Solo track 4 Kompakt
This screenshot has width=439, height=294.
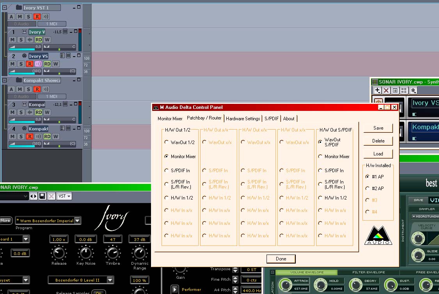click(21, 136)
